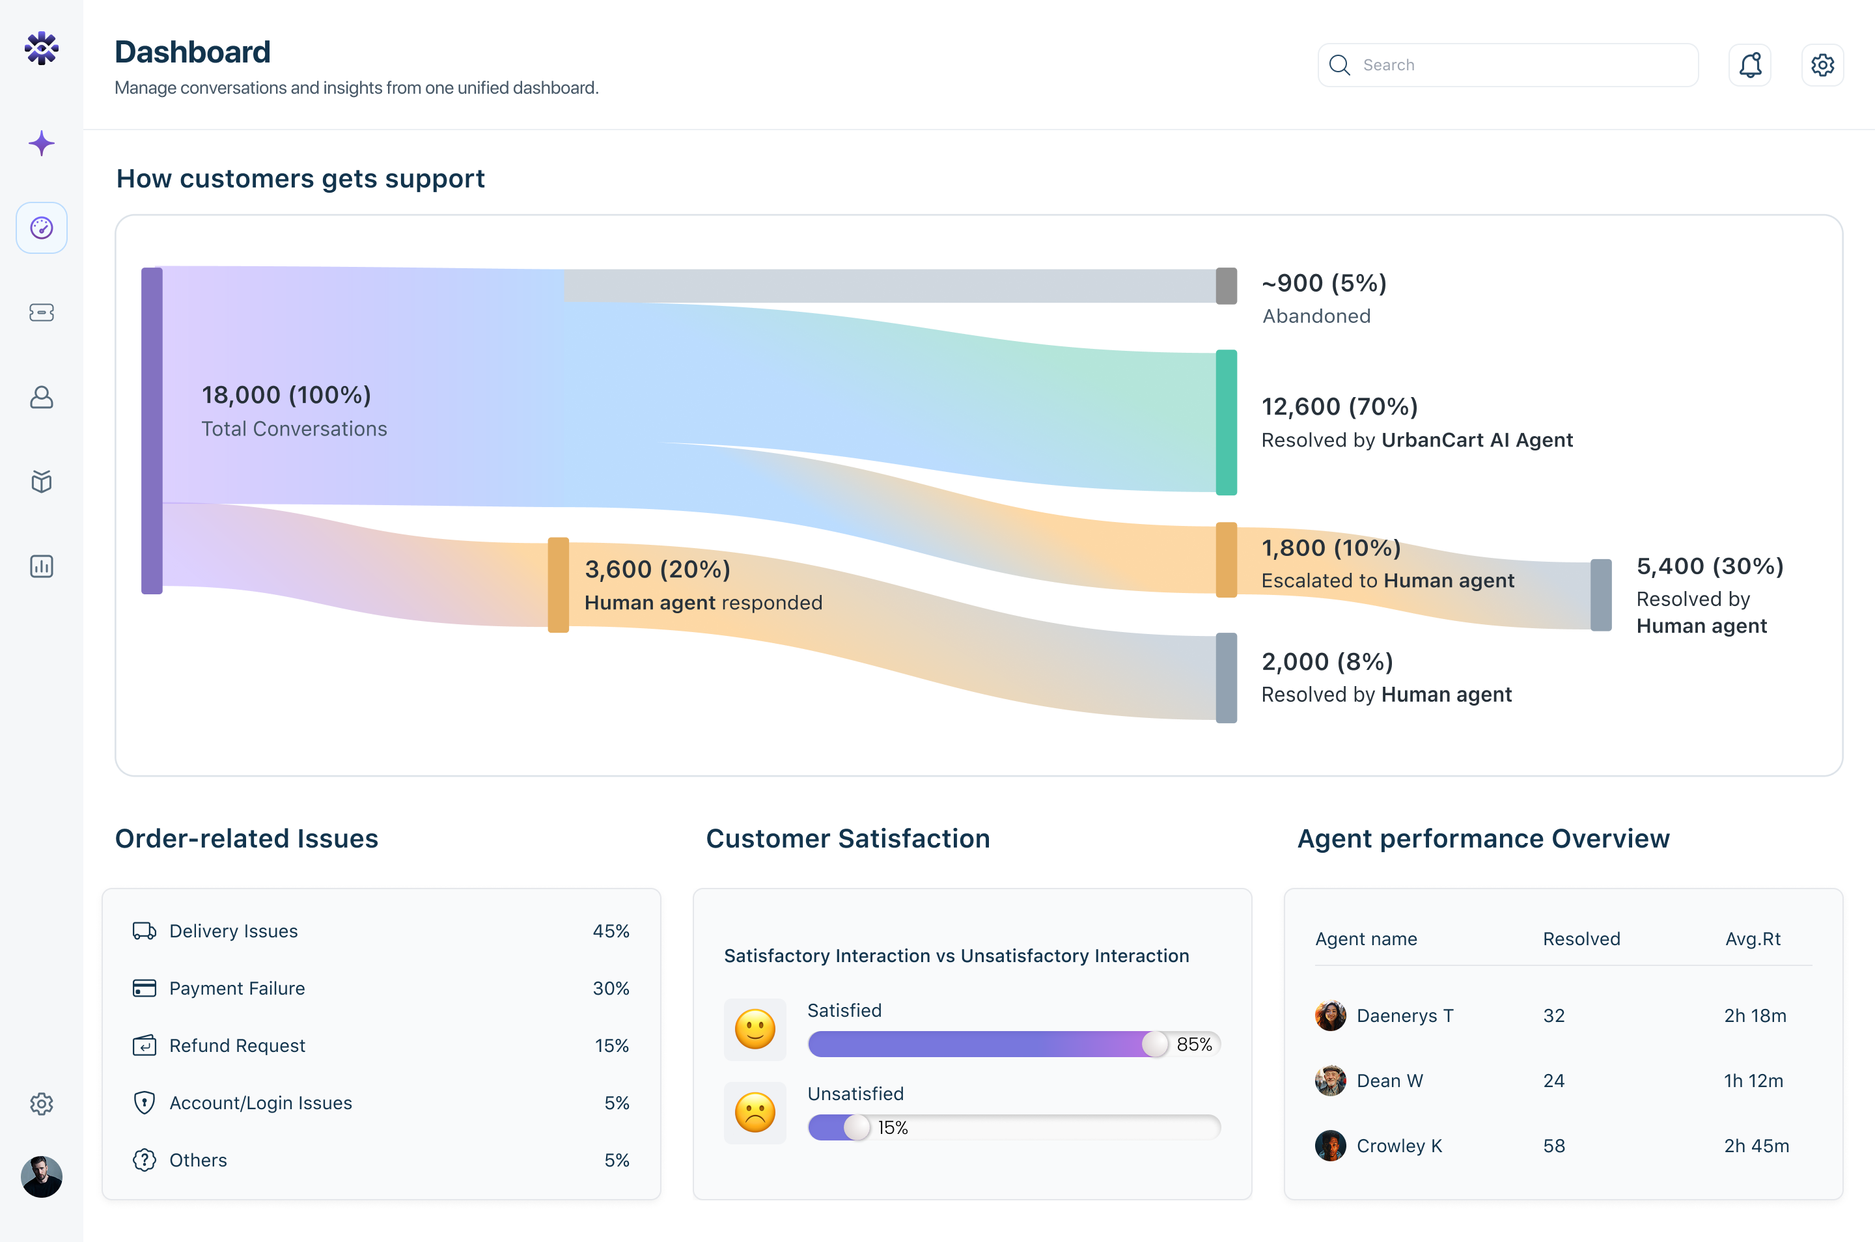Open the analytics bar chart icon in the sidebar
The height and width of the screenshot is (1242, 1875).
pyautogui.click(x=41, y=566)
